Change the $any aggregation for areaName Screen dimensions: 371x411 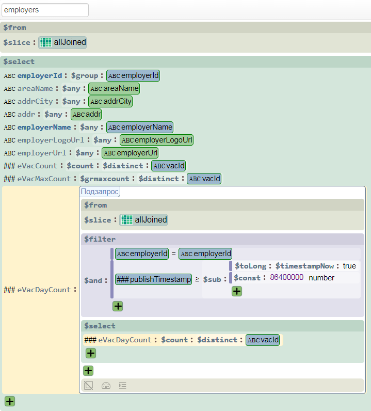[x=71, y=88]
